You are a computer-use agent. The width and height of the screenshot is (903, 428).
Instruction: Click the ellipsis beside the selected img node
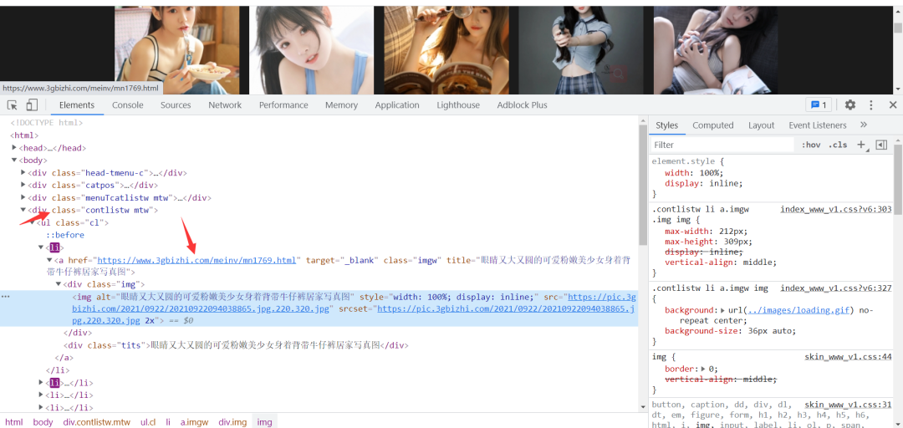pos(6,296)
